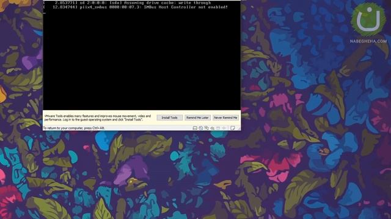Click the VMware Tools information message text
The image size is (391, 219).
pyautogui.click(x=98, y=117)
